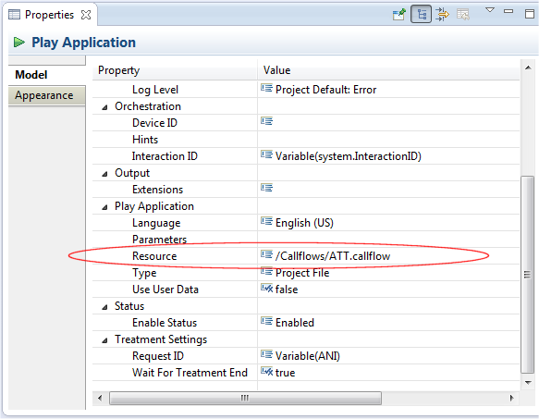Image resolution: width=539 pixels, height=419 pixels.
Task: Select the /Callflows/ATT.callflow resource value
Action: pos(333,256)
